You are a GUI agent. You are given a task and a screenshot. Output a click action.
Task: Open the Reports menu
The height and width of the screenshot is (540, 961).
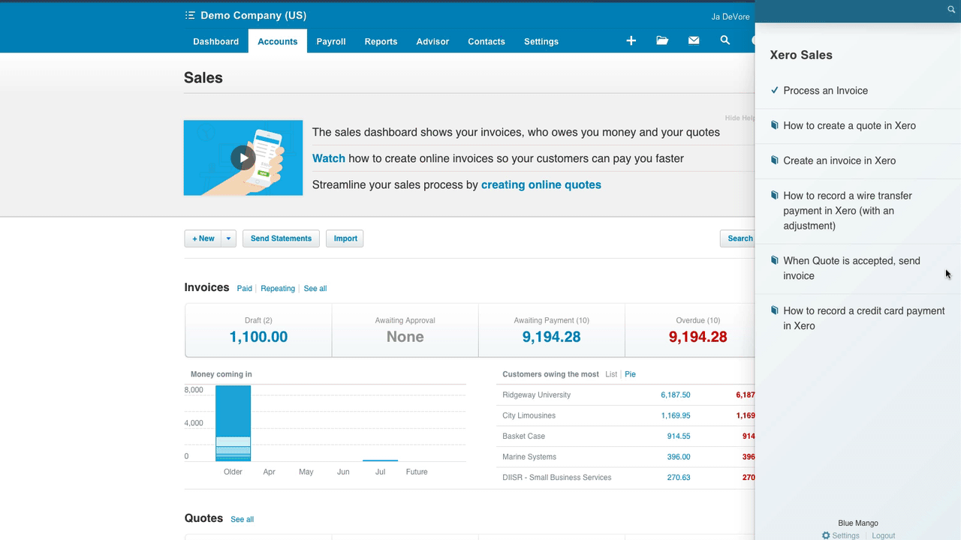click(x=381, y=41)
